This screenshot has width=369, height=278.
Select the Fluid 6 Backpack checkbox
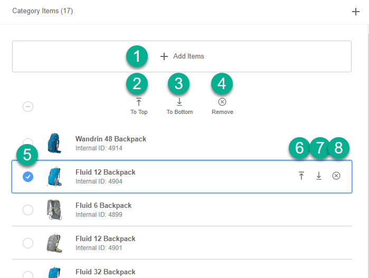pos(28,210)
